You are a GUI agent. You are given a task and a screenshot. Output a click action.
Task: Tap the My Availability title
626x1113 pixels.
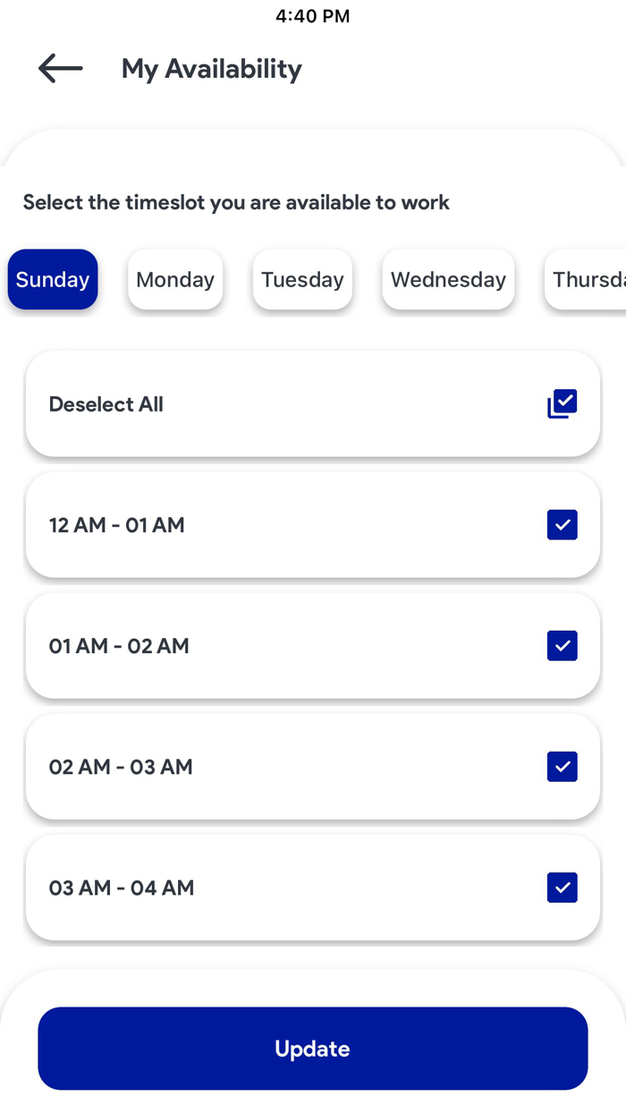[211, 68]
